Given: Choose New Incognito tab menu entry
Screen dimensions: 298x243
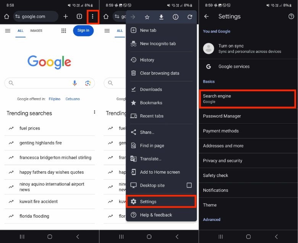Looking at the screenshot, I should point(157,44).
